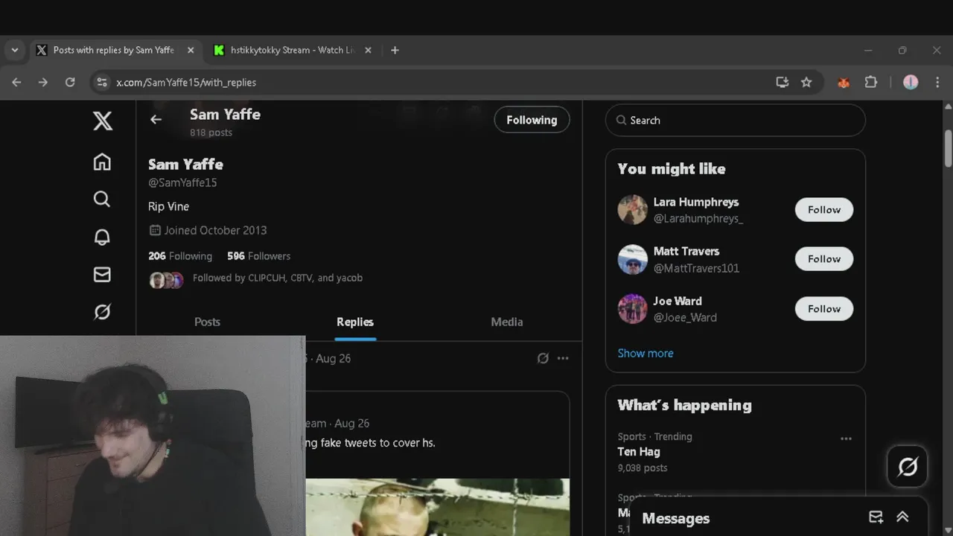Click the X Search input field
The image size is (953, 536).
pyautogui.click(x=735, y=120)
